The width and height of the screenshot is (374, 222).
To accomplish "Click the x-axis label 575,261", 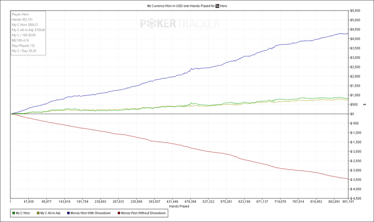I will pos(226,202).
